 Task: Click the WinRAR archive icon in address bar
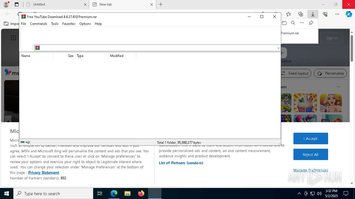tap(37, 48)
